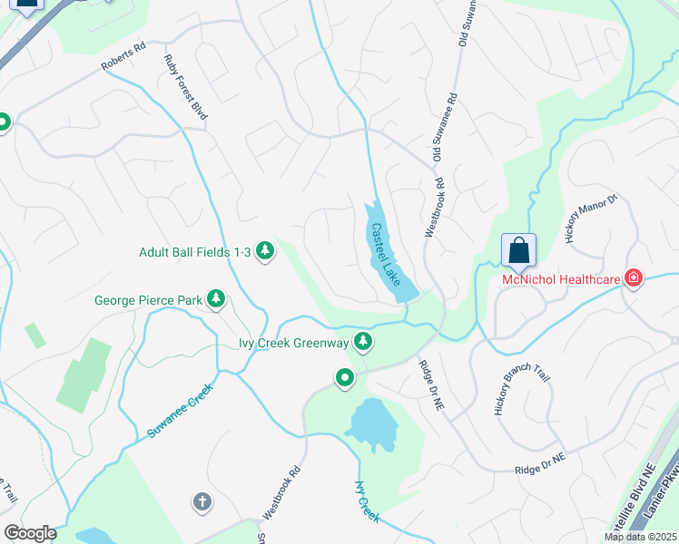Select the Ruby Forest Blvd road label
Screen dimensions: 679x544
click(x=186, y=87)
